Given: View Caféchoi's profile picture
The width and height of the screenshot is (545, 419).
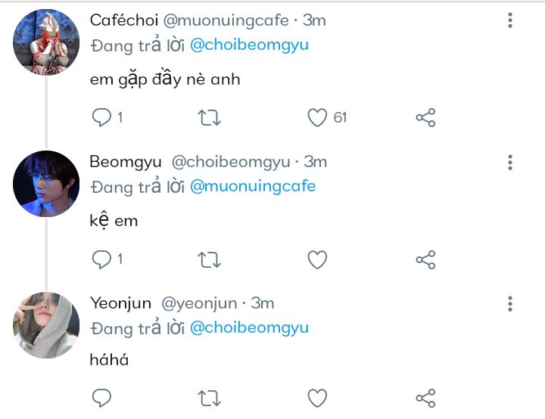Looking at the screenshot, I should coord(46,42).
